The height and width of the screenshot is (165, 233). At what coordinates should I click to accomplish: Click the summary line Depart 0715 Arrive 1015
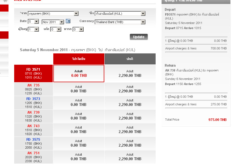coord(183,28)
